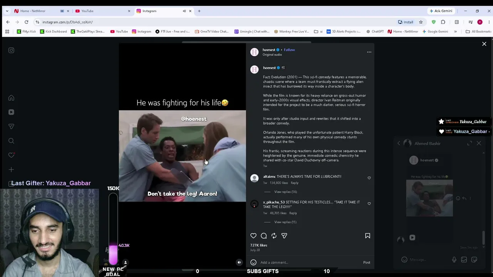Reply to the altaienc comment
The image size is (493, 277).
point(295,183)
